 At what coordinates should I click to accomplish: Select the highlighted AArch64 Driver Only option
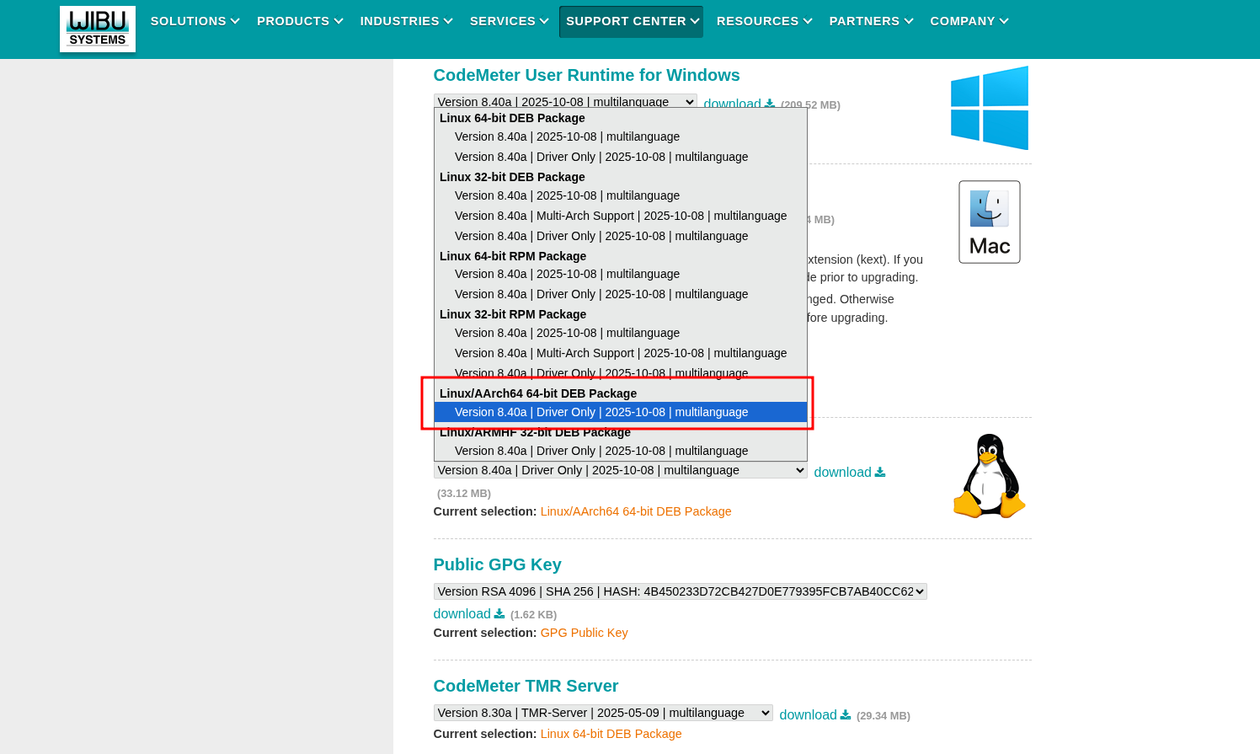tap(601, 412)
